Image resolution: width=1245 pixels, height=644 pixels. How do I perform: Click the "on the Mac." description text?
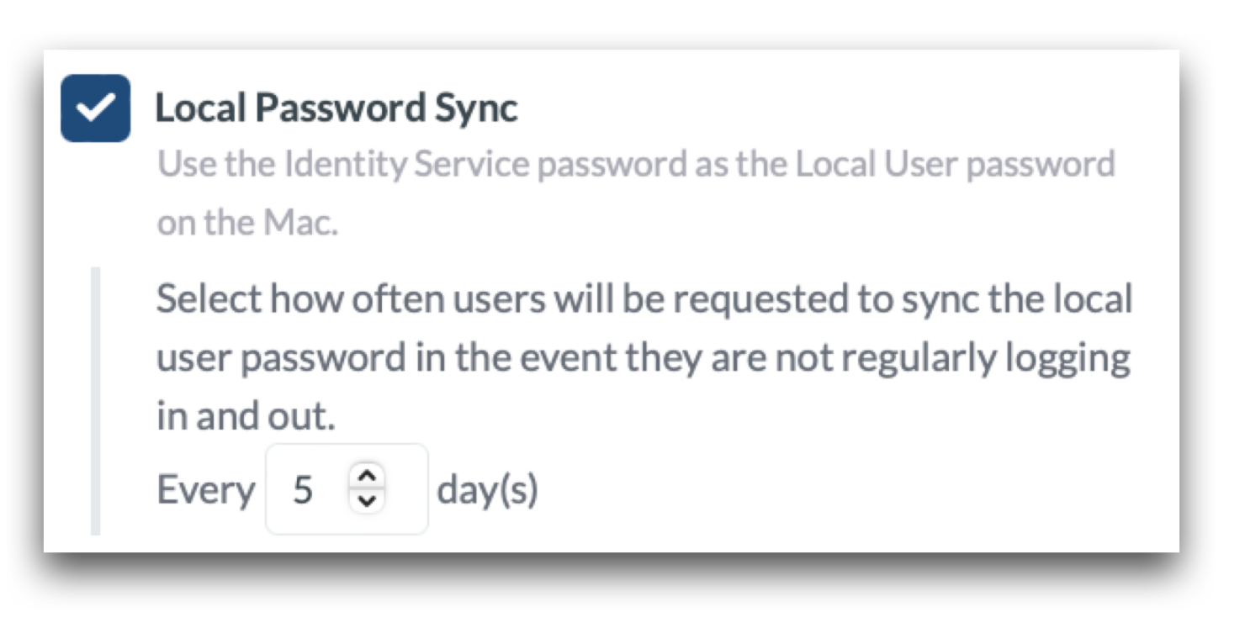pos(247,223)
